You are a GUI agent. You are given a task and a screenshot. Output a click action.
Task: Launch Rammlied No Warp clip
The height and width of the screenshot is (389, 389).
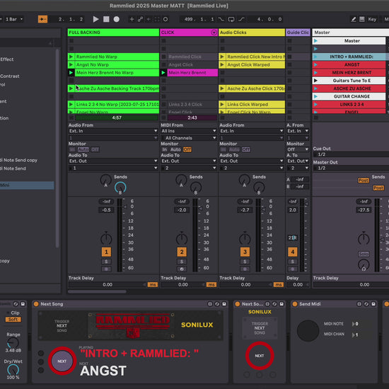pyautogui.click(x=71, y=57)
